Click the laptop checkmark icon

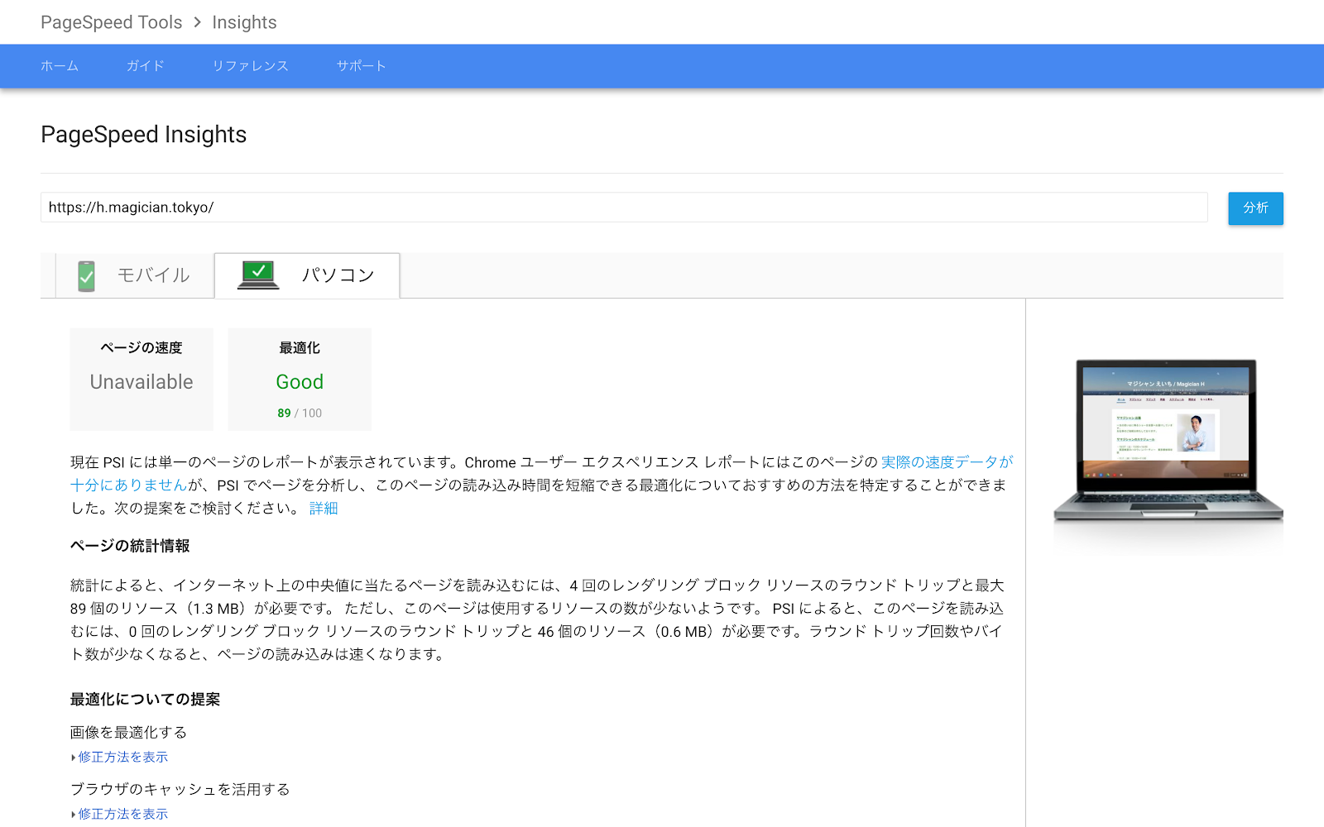point(258,275)
